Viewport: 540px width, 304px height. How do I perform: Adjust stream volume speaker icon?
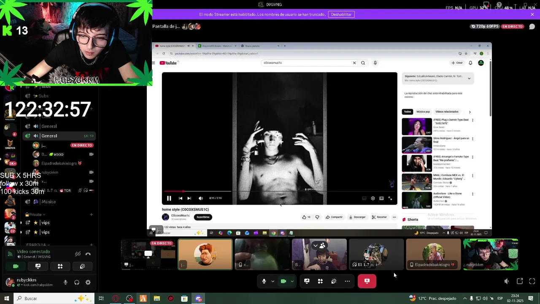[x=507, y=281]
